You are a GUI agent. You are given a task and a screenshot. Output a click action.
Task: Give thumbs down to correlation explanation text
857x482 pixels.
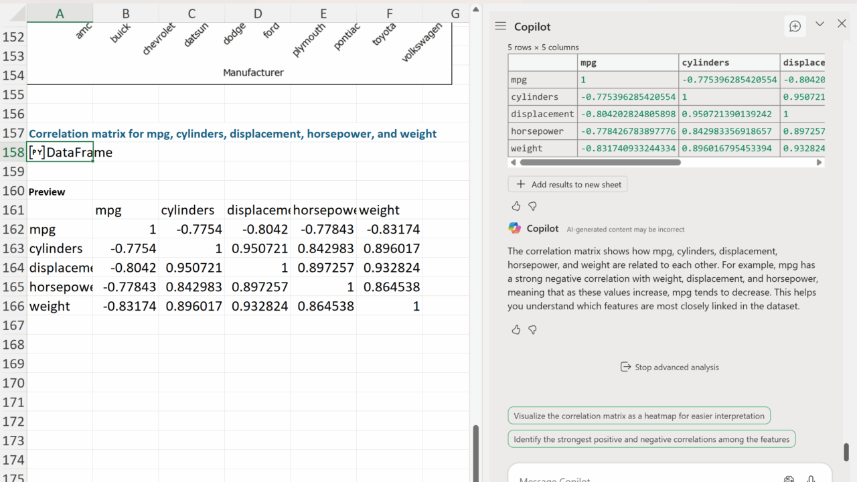pos(533,329)
